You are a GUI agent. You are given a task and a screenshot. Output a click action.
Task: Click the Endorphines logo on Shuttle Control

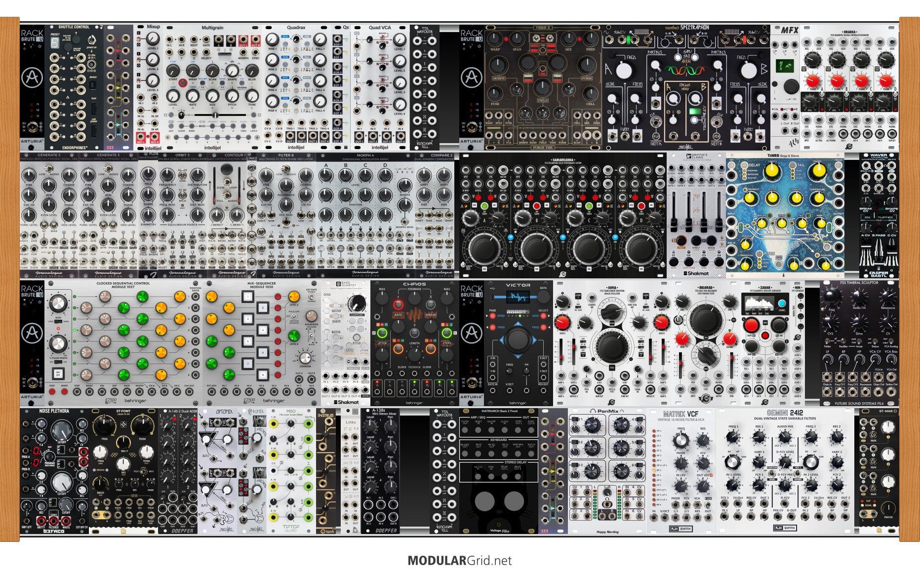[x=75, y=147]
